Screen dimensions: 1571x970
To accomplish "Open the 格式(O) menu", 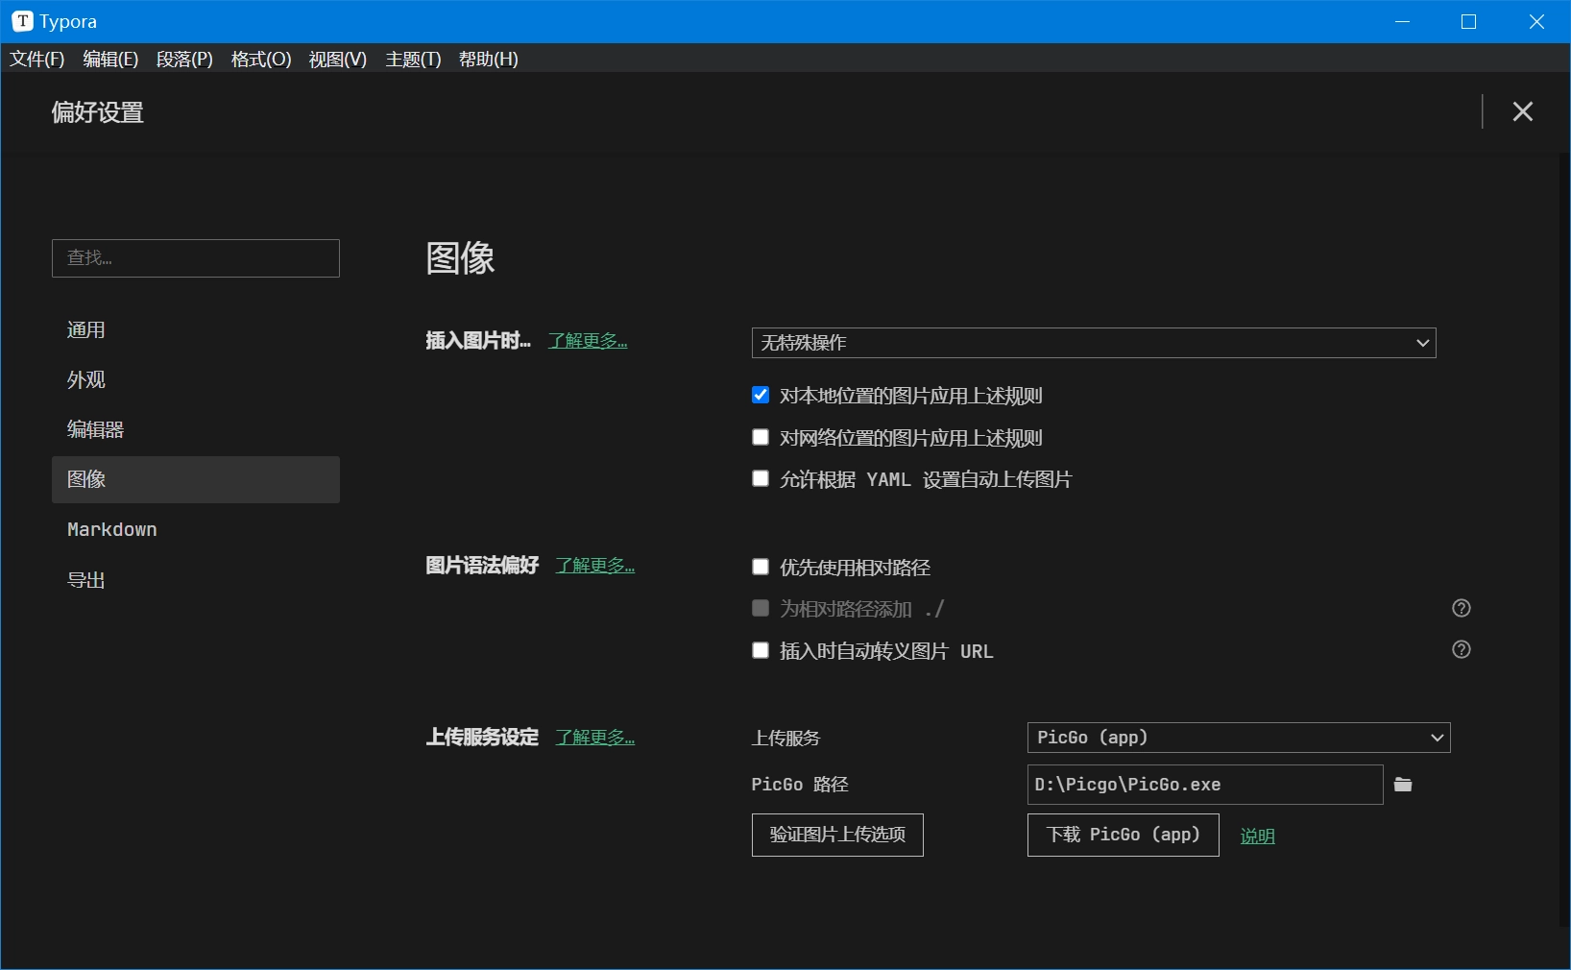I will coord(261,60).
